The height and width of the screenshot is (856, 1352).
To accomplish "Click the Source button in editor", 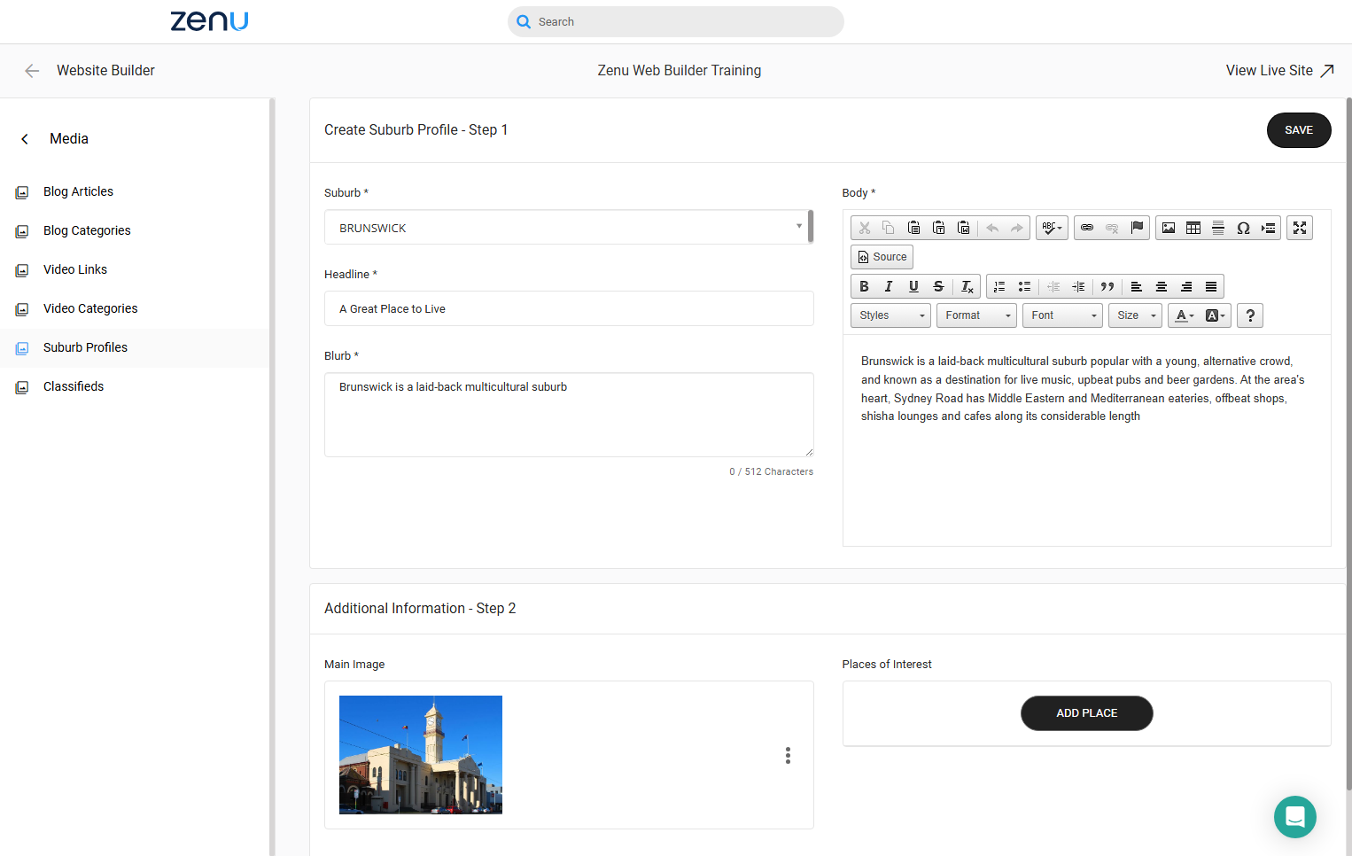I will pos(882,257).
